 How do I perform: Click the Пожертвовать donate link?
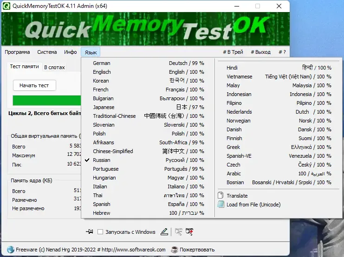coord(197,250)
